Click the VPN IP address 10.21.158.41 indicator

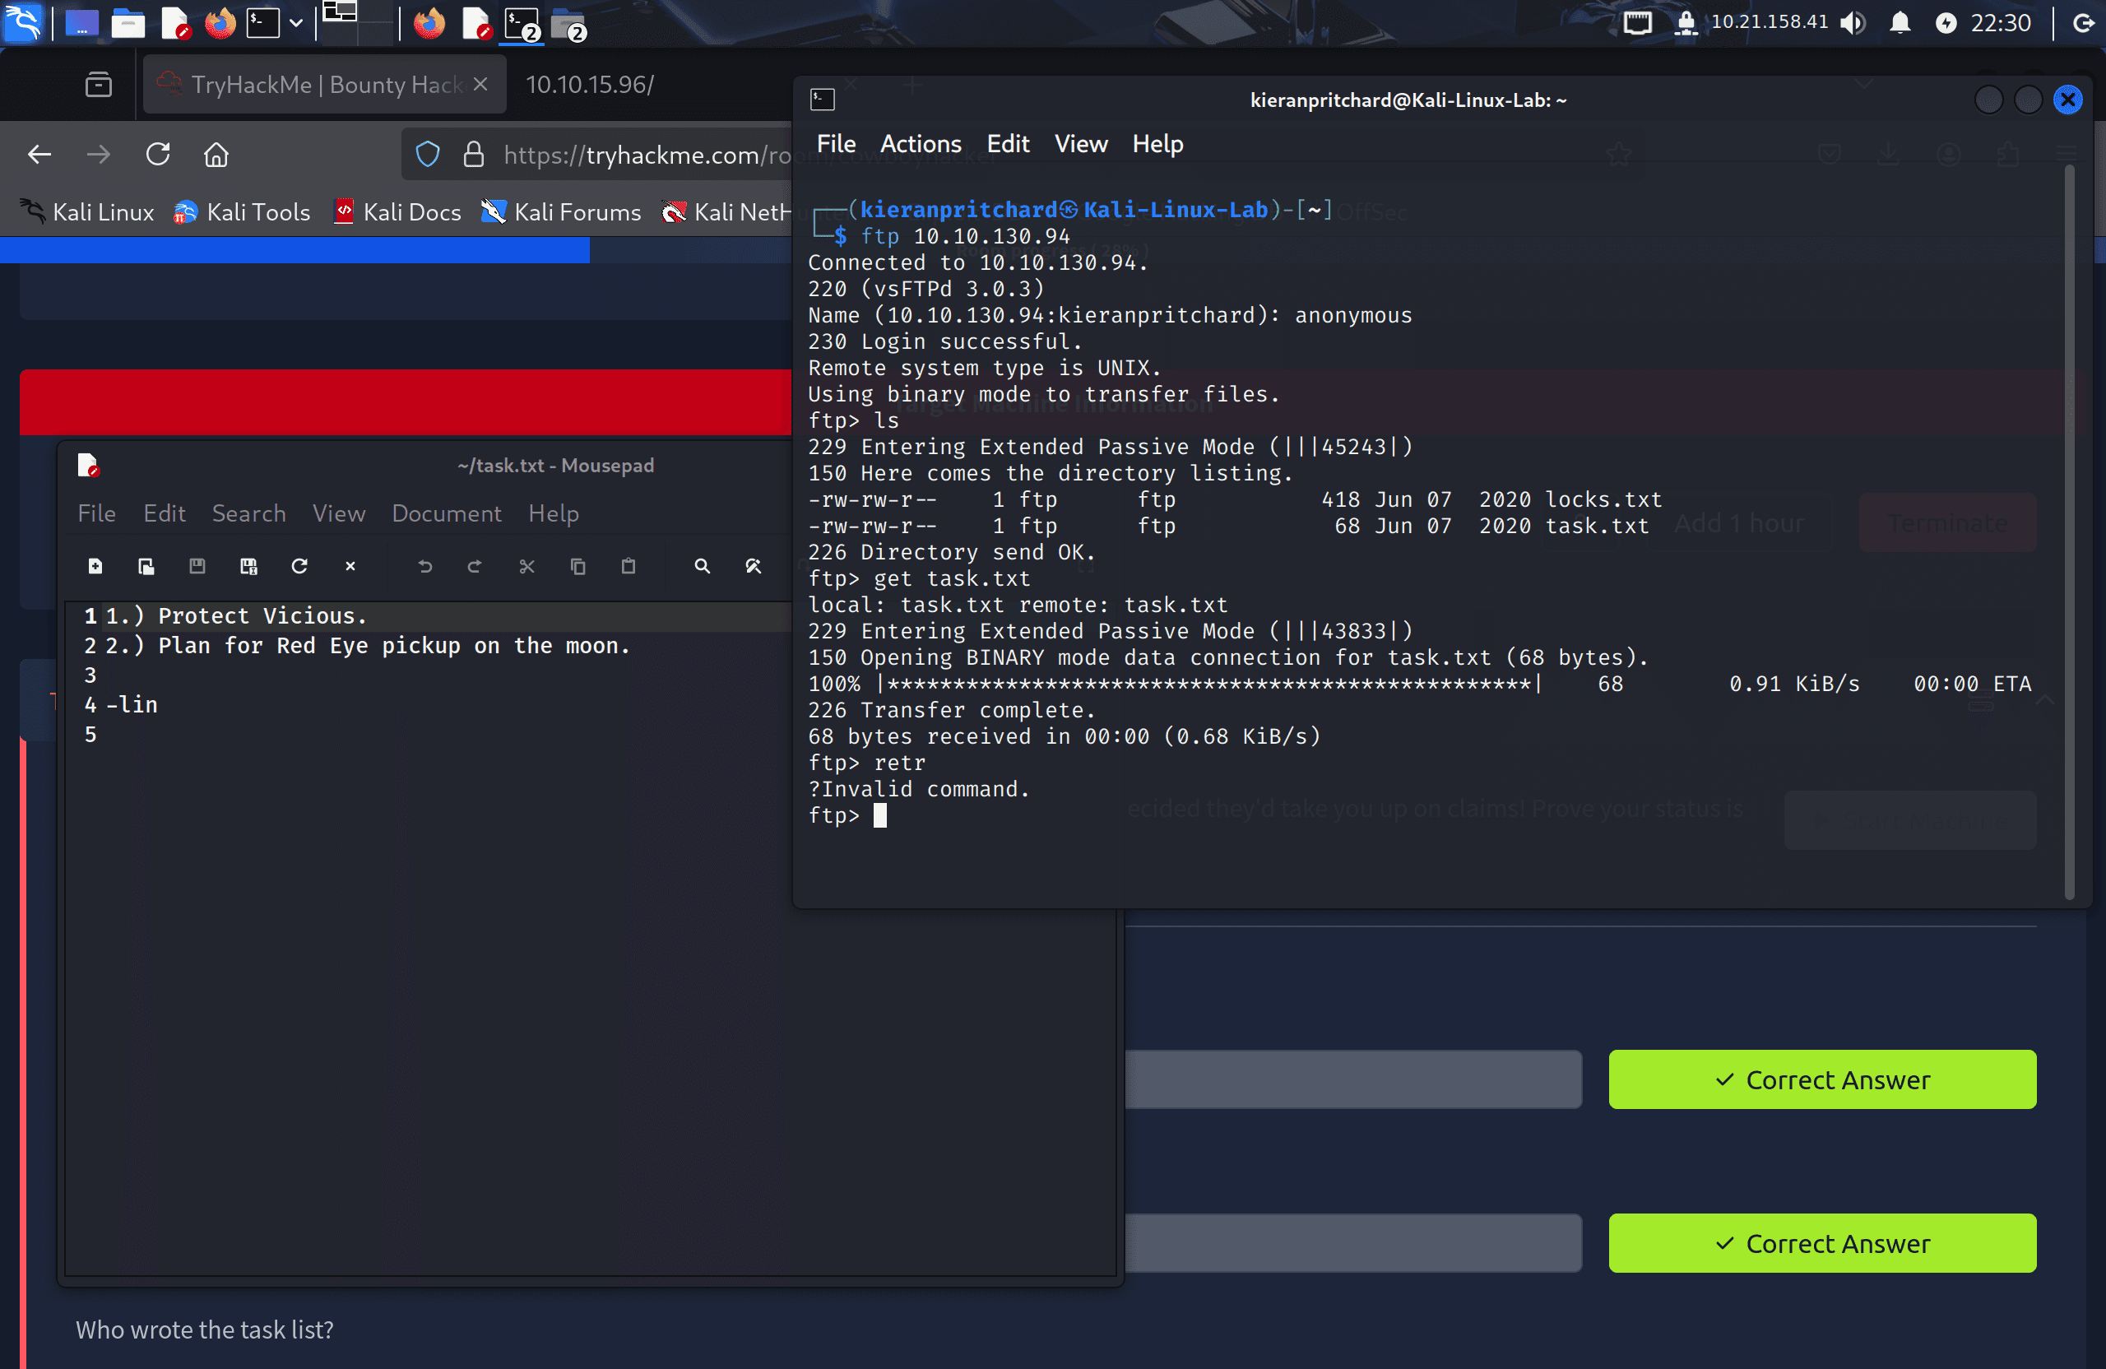point(1769,22)
